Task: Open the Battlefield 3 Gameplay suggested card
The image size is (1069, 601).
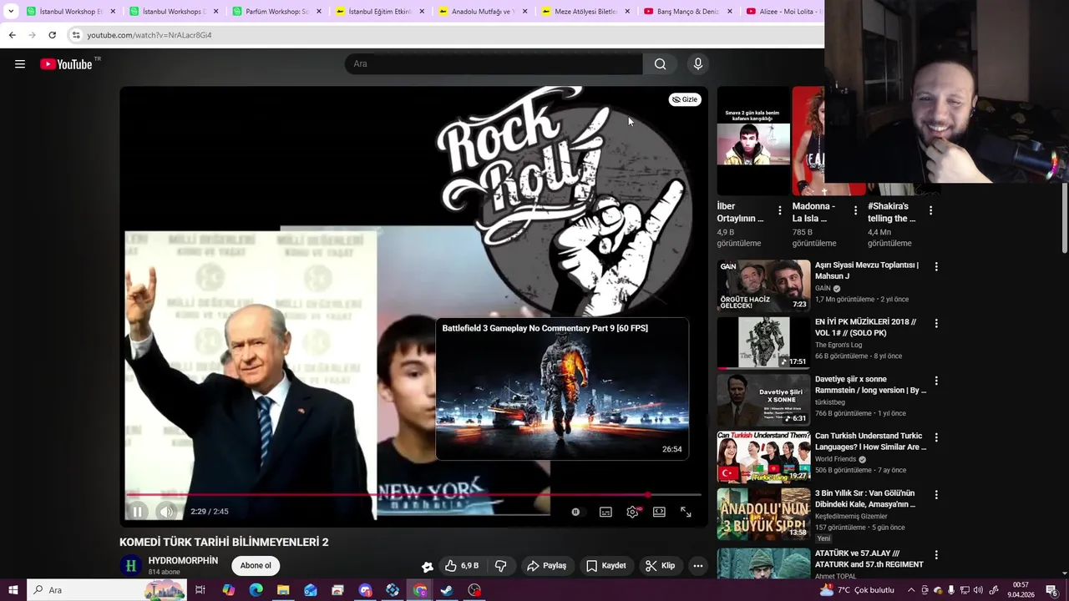Action: pyautogui.click(x=562, y=389)
